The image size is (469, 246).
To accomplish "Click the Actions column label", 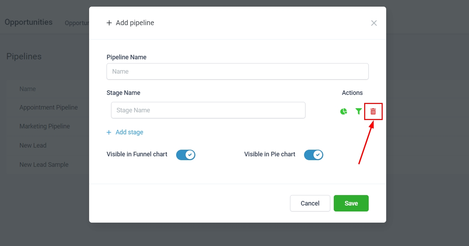I will pyautogui.click(x=352, y=93).
